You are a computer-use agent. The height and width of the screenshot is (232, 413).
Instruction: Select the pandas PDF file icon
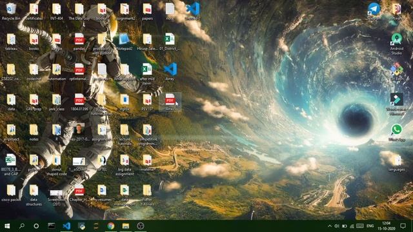[x=79, y=42]
